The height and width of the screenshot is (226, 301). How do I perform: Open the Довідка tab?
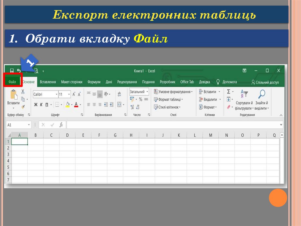tap(204, 82)
